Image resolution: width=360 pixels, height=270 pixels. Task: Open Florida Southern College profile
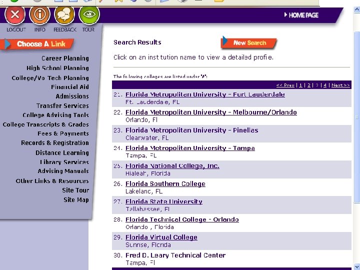coord(165,183)
